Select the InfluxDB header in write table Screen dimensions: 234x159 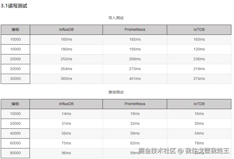pyautogui.click(x=66, y=29)
